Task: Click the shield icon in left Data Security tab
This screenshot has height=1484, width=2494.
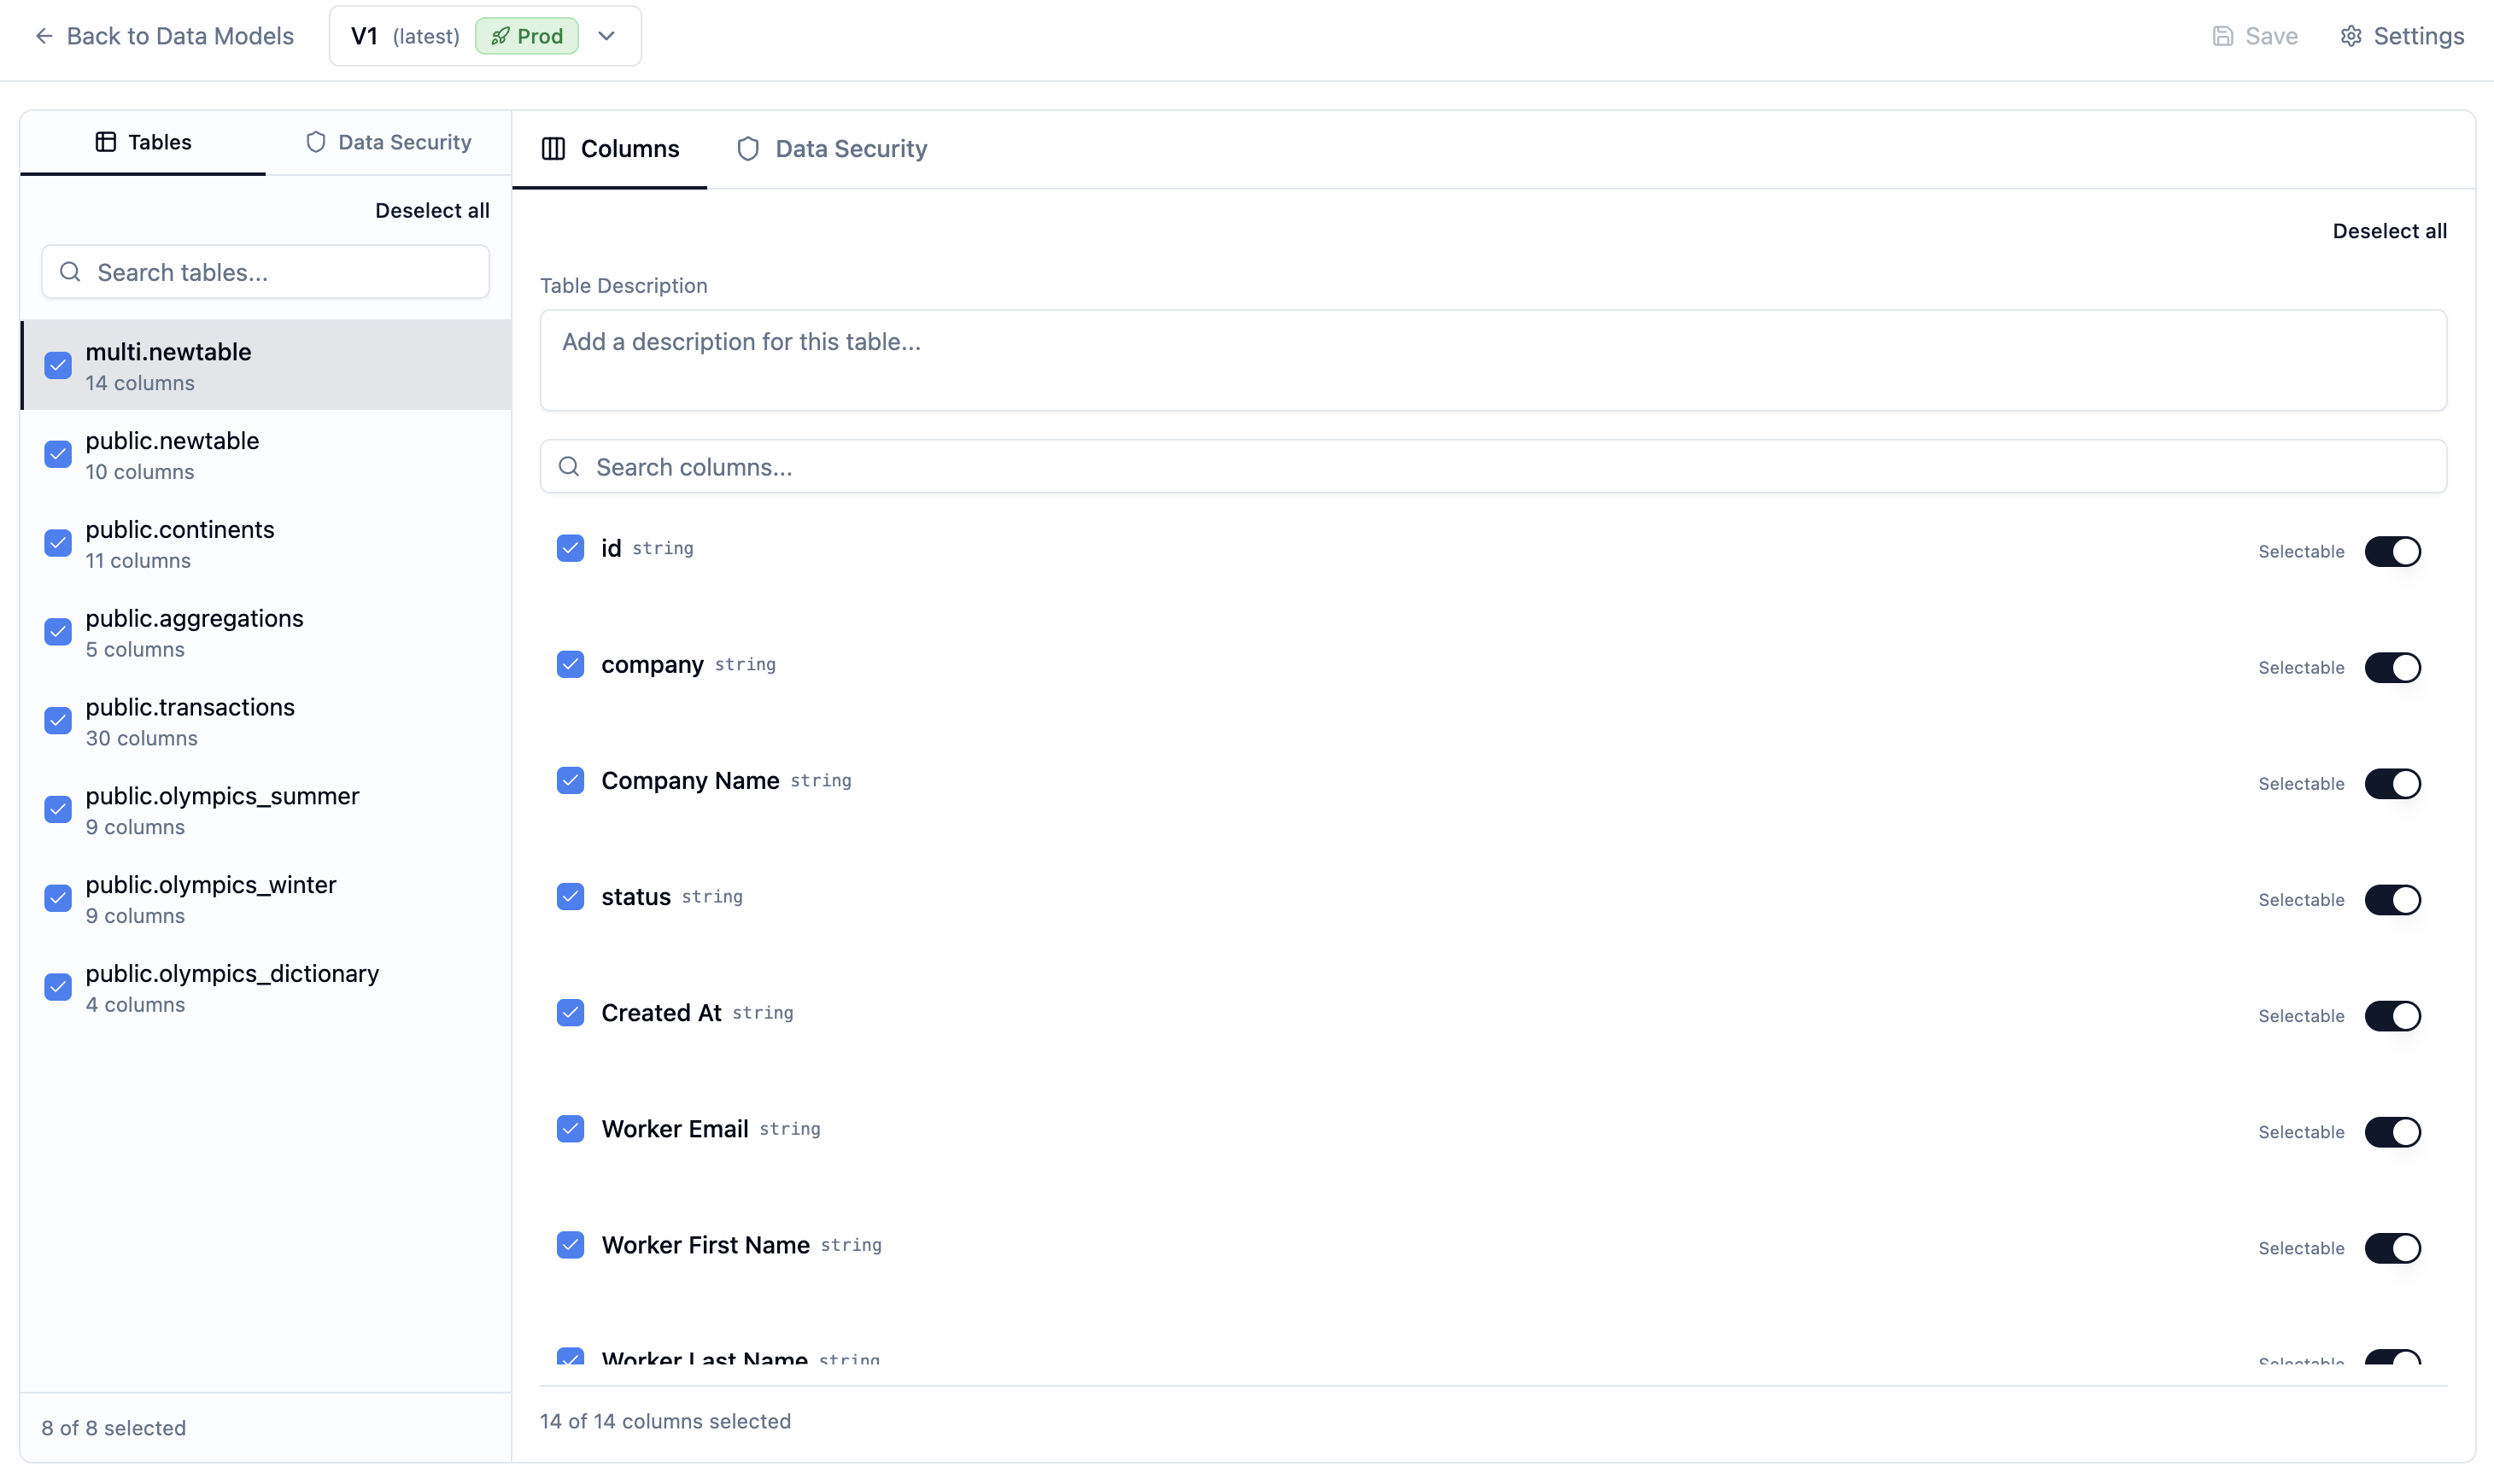Action: point(315,142)
